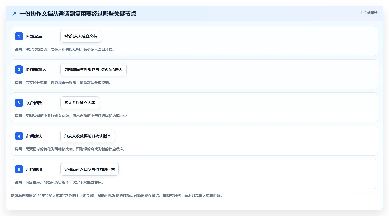Click the description starting 确定文档目的
The height and width of the screenshot is (216, 389).
pyautogui.click(x=65, y=49)
